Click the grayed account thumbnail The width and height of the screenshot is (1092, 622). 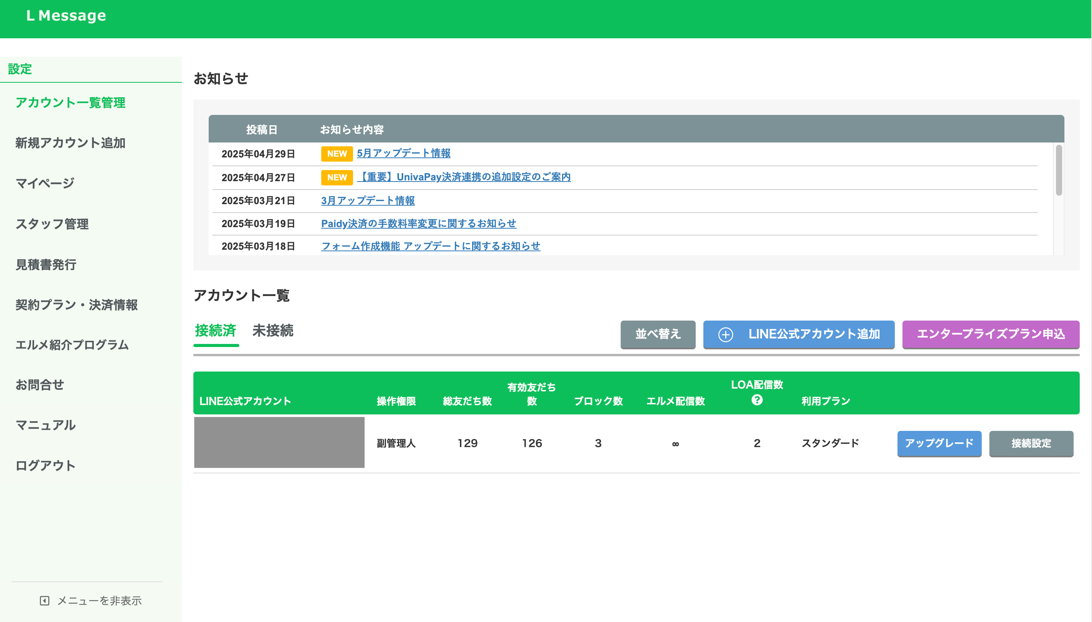[x=279, y=442]
